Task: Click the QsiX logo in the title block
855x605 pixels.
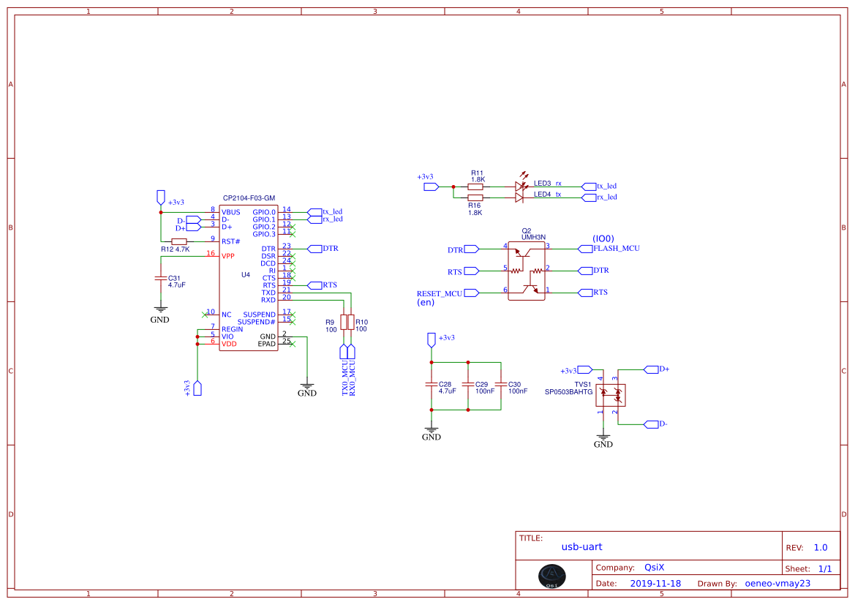Action: pos(552,577)
